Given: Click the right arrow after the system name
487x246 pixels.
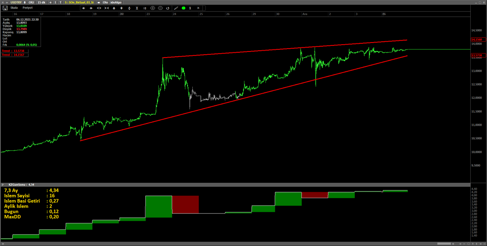Looking at the screenshot, I should point(99,2).
